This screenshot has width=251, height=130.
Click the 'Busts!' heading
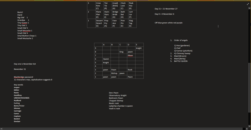[x=20, y=12]
